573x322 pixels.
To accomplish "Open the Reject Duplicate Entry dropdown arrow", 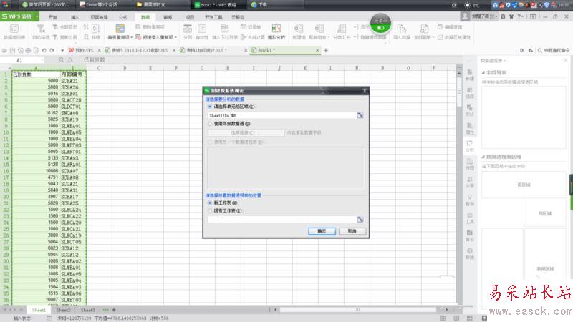I will coord(175,37).
